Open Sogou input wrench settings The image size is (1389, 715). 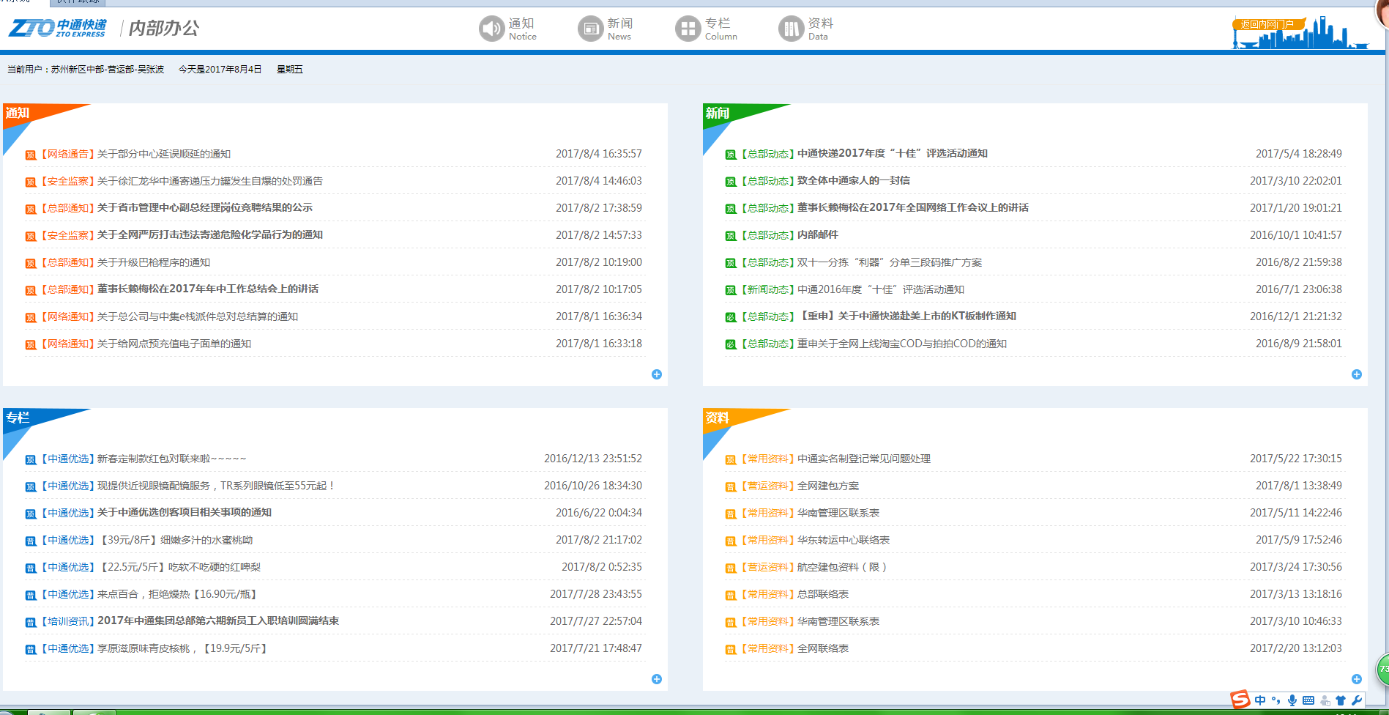click(x=1357, y=700)
